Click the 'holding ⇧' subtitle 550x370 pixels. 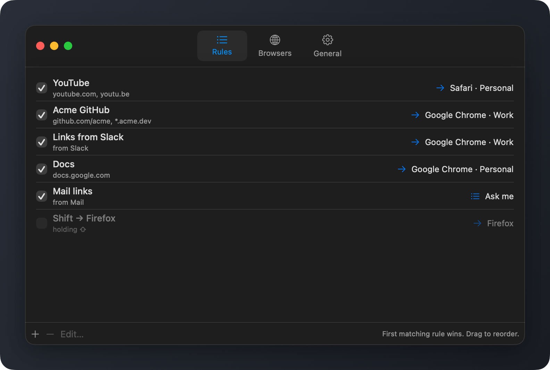(69, 229)
